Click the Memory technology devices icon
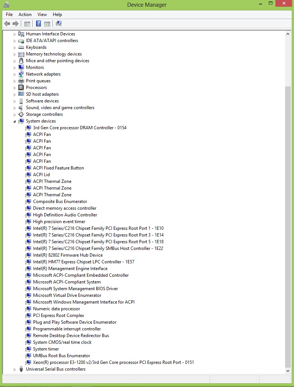Screen dimensions: 294x387 pos(21,54)
